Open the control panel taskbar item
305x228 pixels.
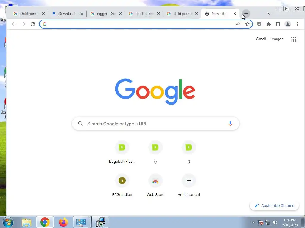[x=81, y=222]
